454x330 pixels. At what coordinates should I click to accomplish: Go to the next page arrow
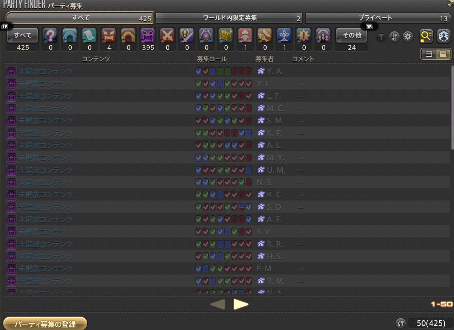(x=241, y=304)
